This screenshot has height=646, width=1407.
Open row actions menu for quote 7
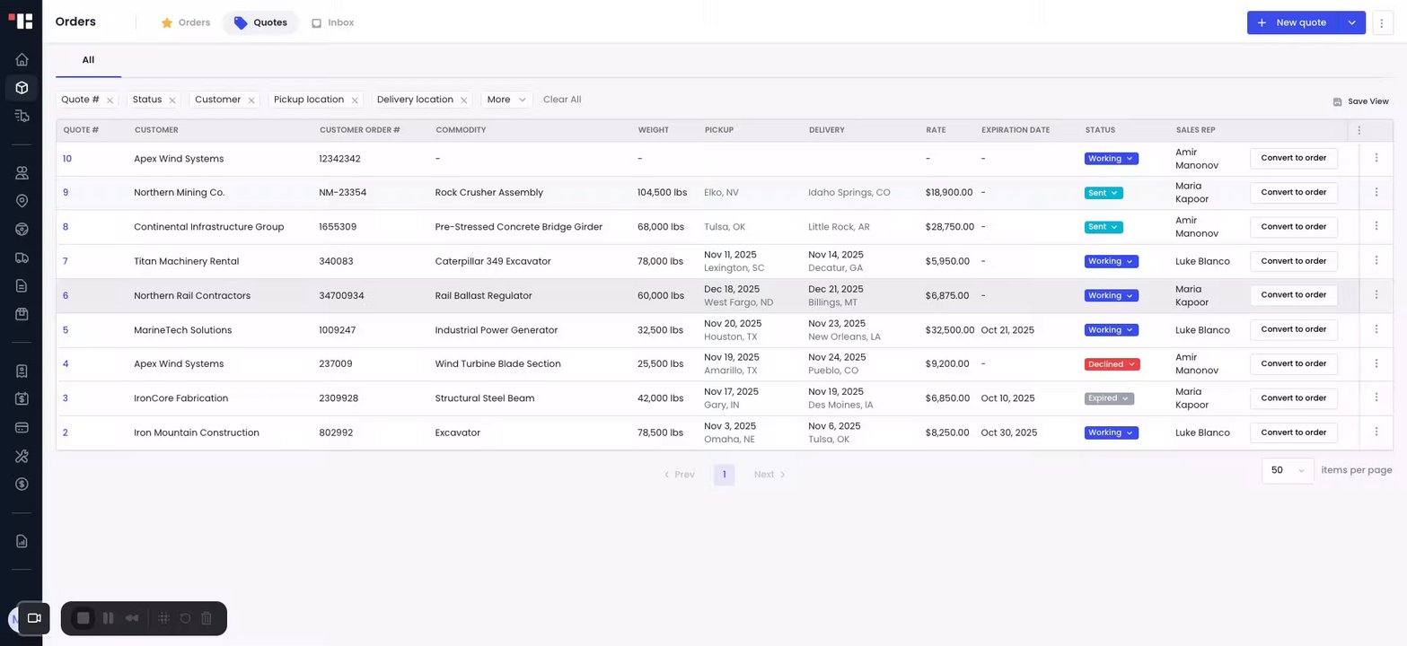[1376, 260]
